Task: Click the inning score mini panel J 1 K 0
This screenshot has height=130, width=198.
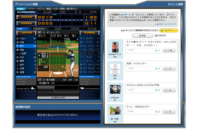Action: point(43,55)
